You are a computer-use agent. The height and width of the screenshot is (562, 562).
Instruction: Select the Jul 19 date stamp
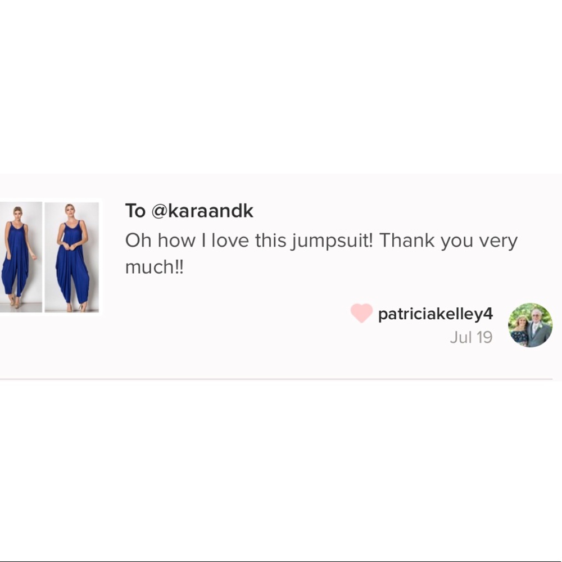point(471,337)
